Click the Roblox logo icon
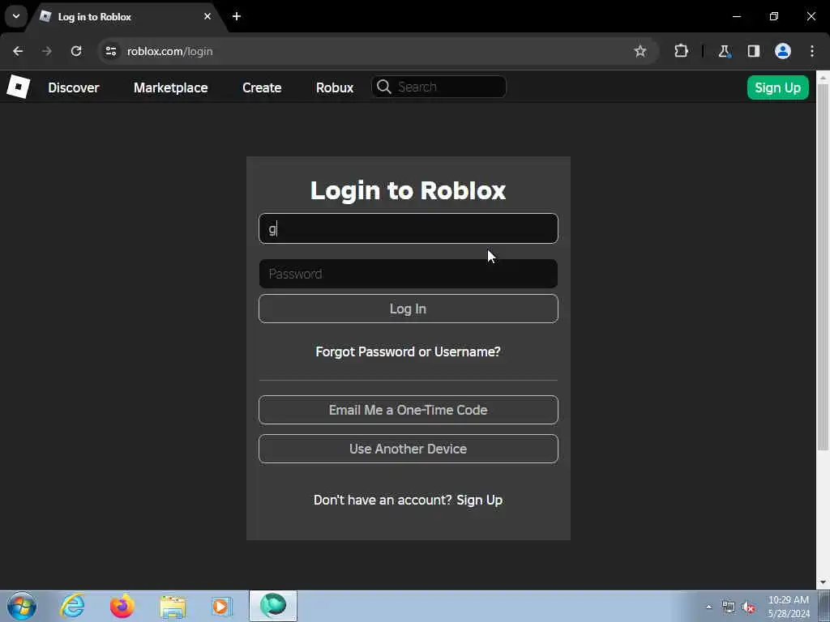The image size is (830, 622). (18, 87)
